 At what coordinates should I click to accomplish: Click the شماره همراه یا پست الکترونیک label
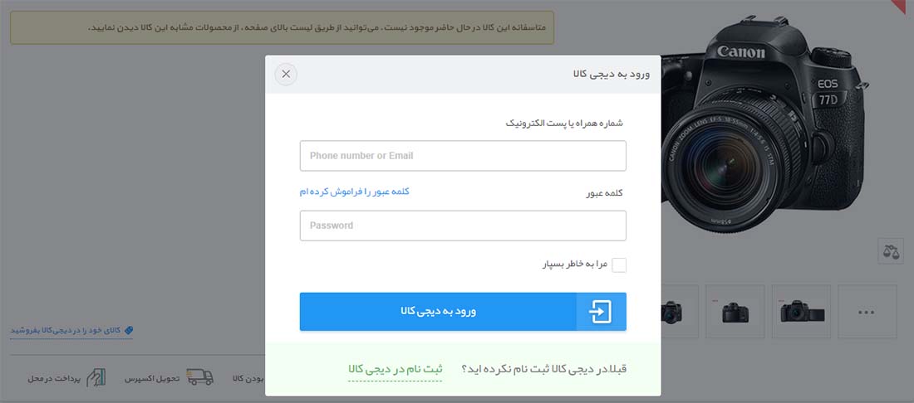pyautogui.click(x=564, y=123)
